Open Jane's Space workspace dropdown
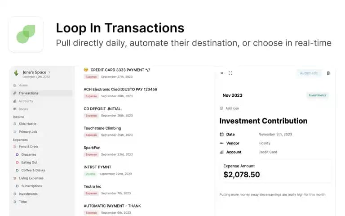345x216 pixels. 36,72
